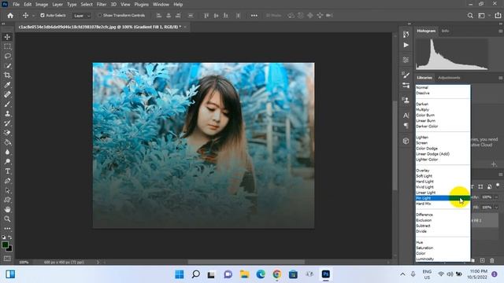
Task: Select the Lasso tool
Action: (7, 56)
